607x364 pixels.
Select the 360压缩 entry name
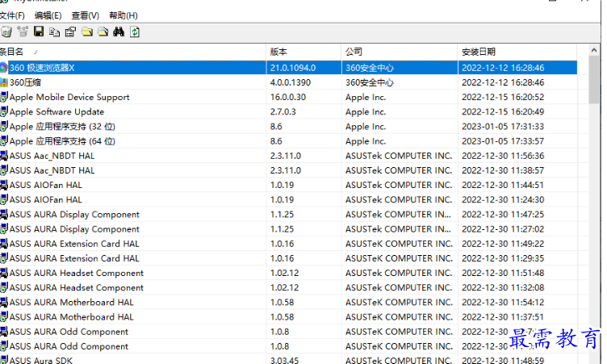[x=25, y=82]
